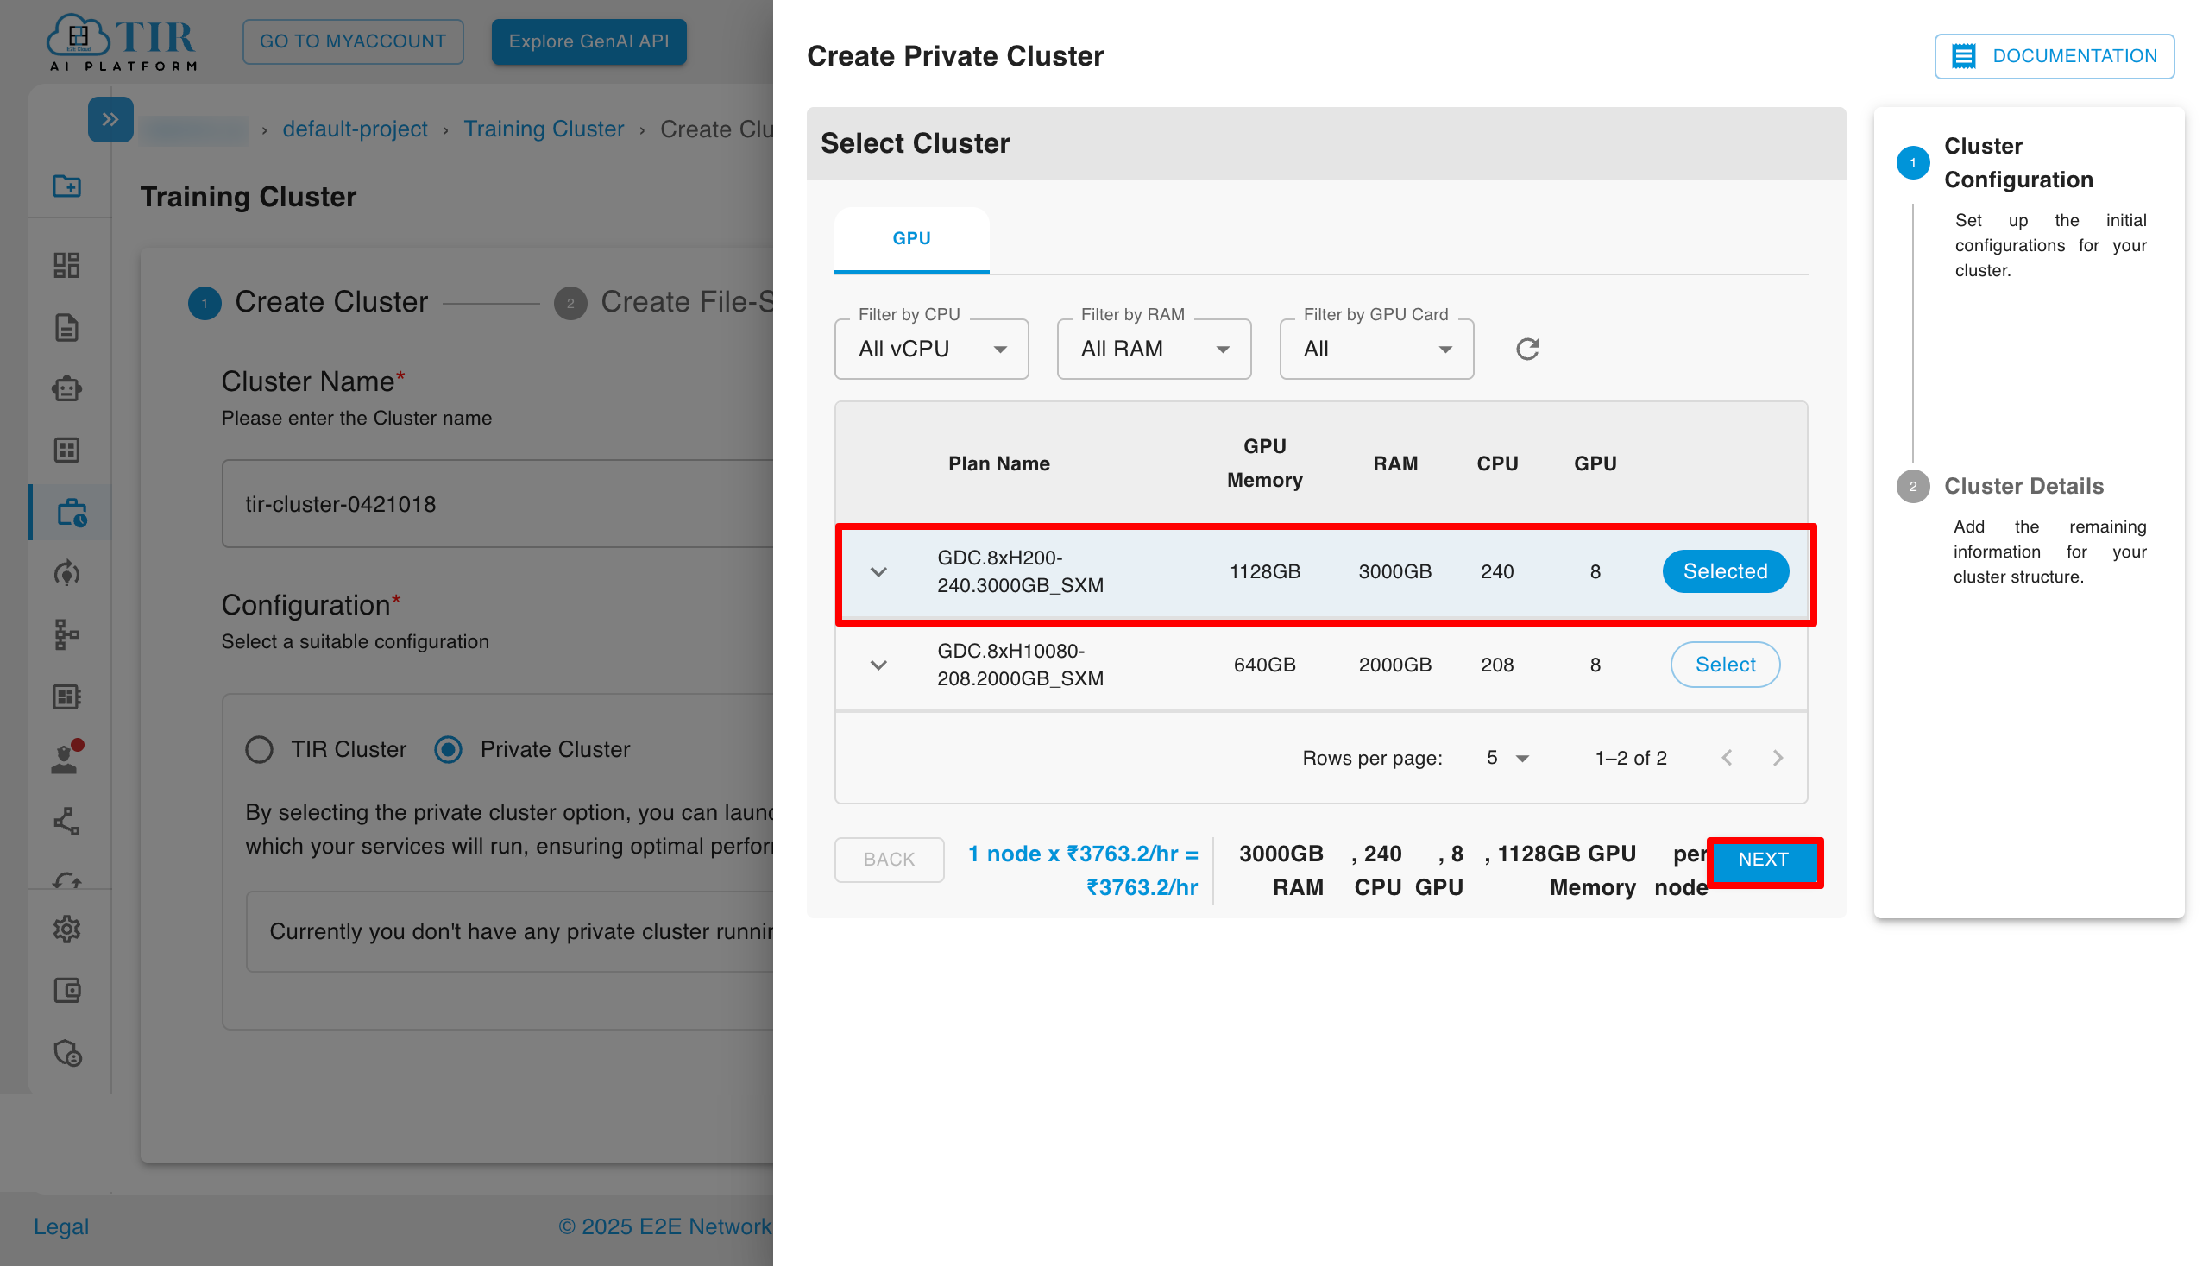Click the Cluster Configuration step
Screen dimensions: 2209x1267
[x=2018, y=163]
